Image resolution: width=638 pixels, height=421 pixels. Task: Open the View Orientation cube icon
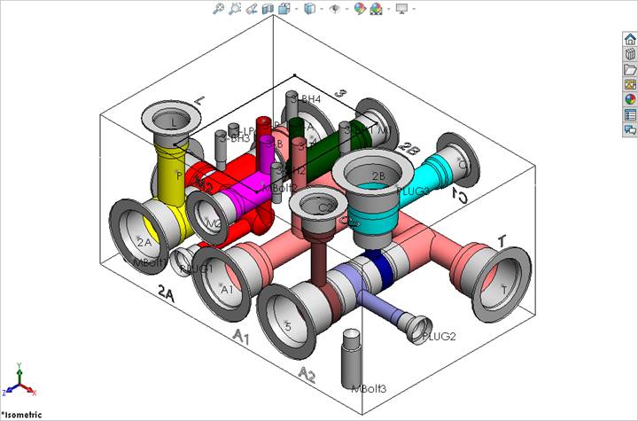coord(283,9)
